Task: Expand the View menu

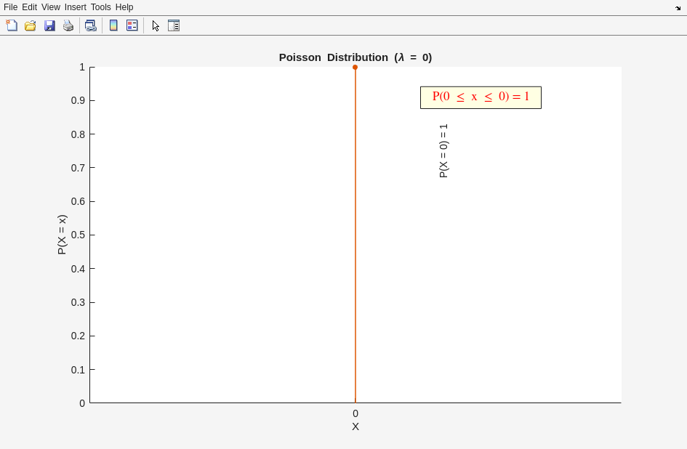Action: click(x=50, y=7)
